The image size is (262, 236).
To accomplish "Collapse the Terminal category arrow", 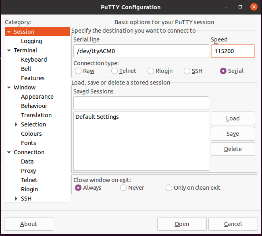I will click(9, 50).
